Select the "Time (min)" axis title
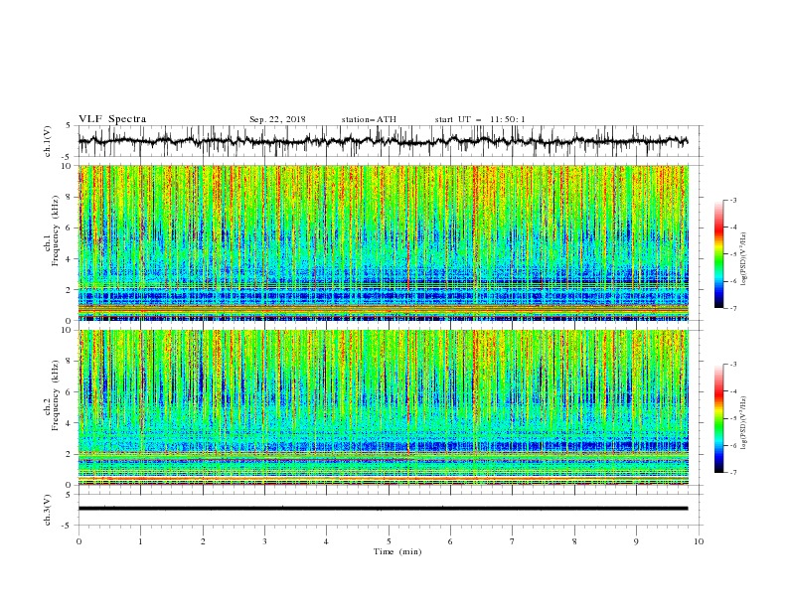 397,551
